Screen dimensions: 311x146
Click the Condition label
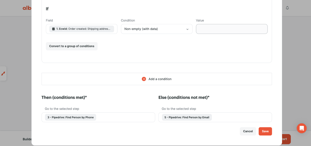[128, 20]
